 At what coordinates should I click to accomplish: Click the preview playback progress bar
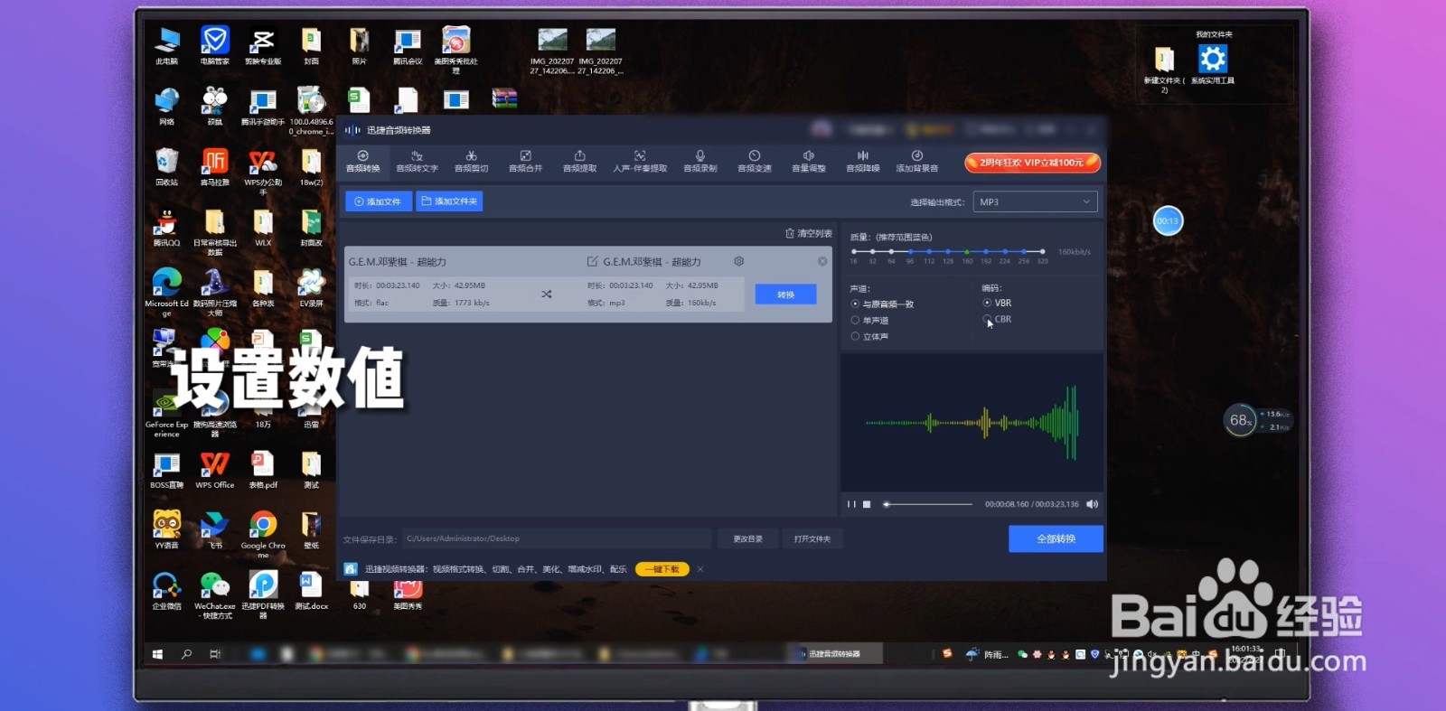(928, 504)
